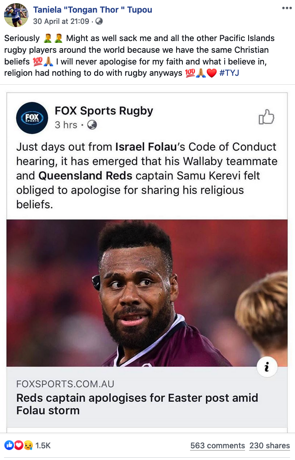The height and width of the screenshot is (460, 295).
Task: Open the FOX Sports Rugby page name
Action: click(104, 110)
